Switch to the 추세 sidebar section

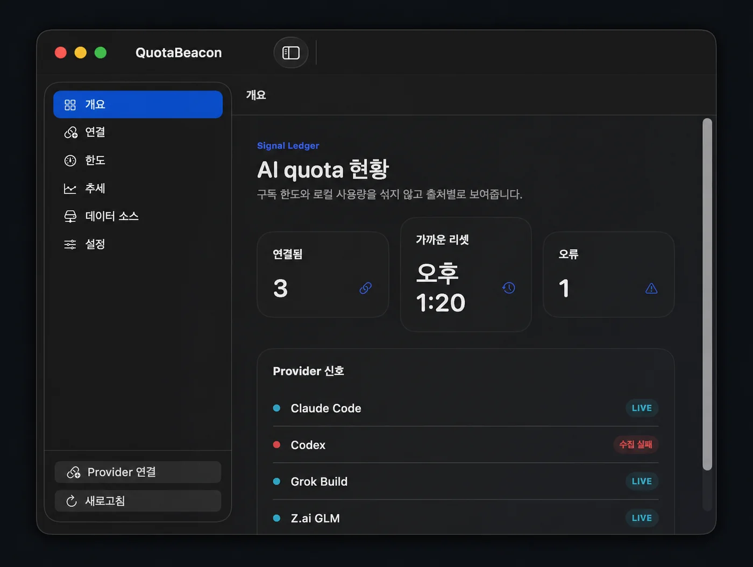[x=138, y=188]
